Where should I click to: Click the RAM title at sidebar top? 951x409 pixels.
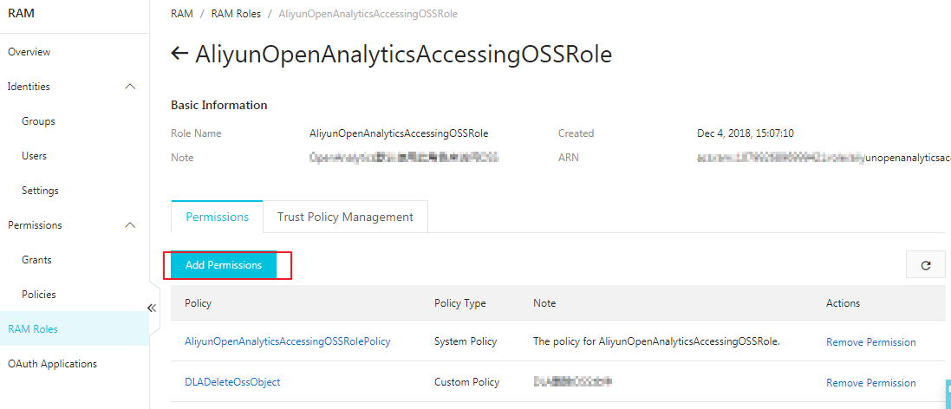(21, 13)
